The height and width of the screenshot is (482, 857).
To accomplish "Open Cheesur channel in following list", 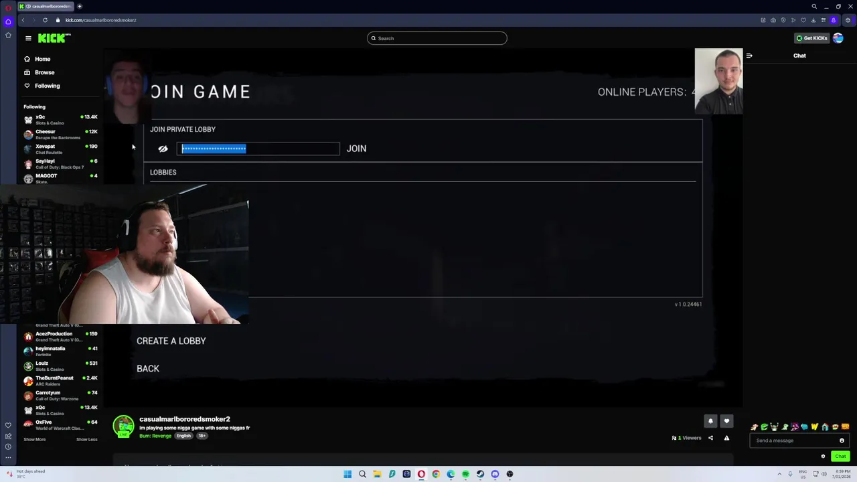I will [x=60, y=135].
